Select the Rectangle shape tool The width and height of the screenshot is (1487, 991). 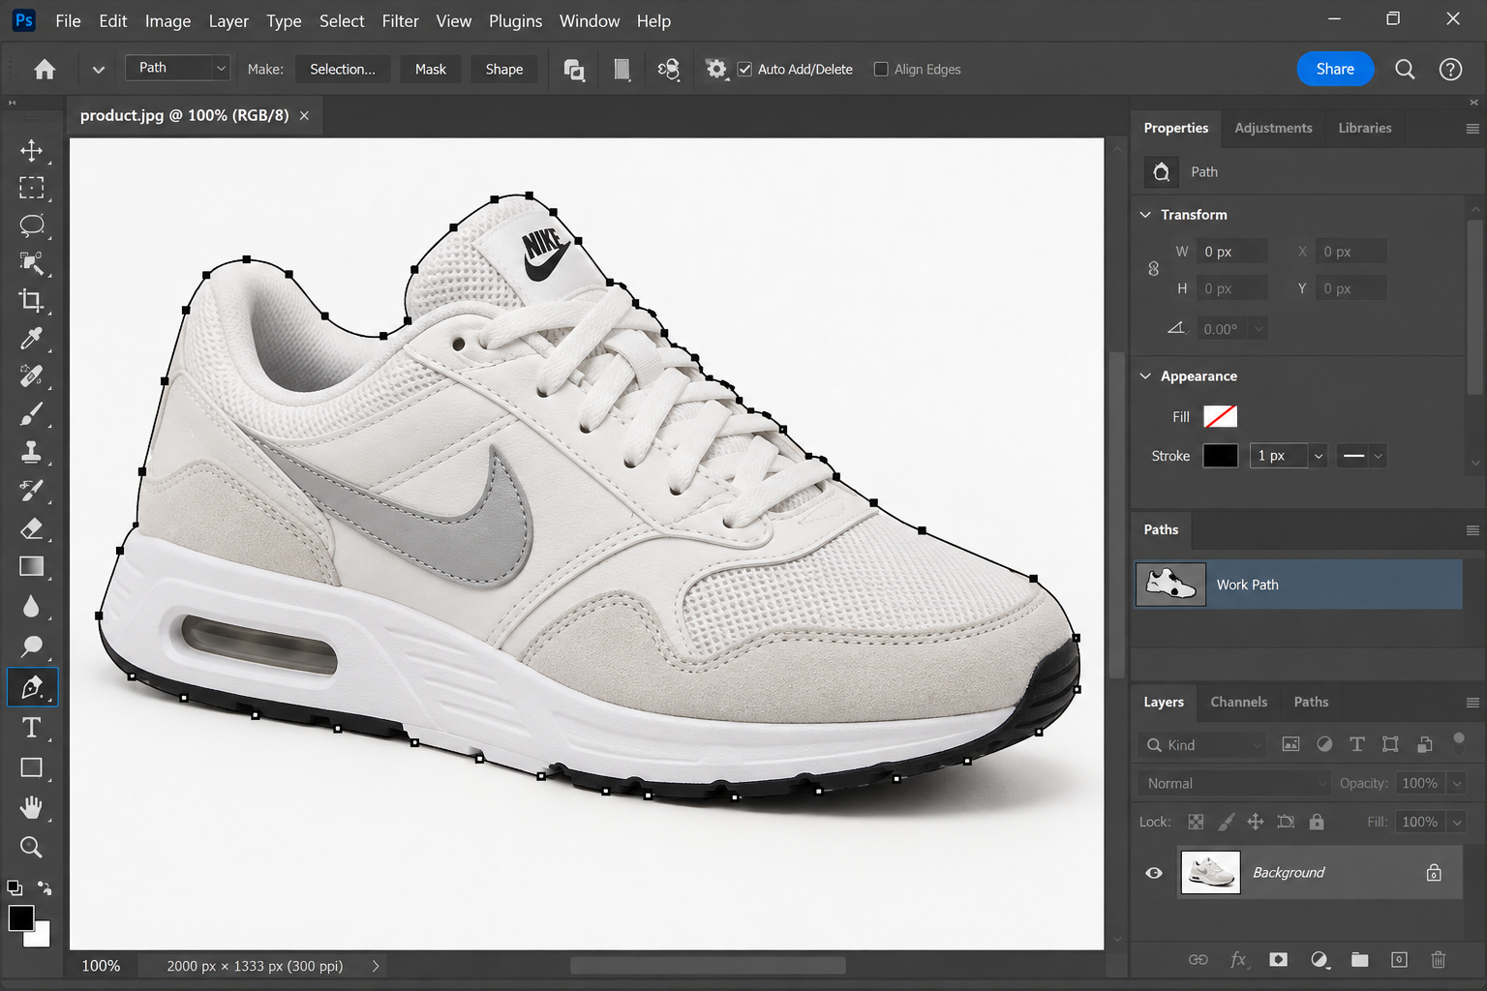point(31,767)
